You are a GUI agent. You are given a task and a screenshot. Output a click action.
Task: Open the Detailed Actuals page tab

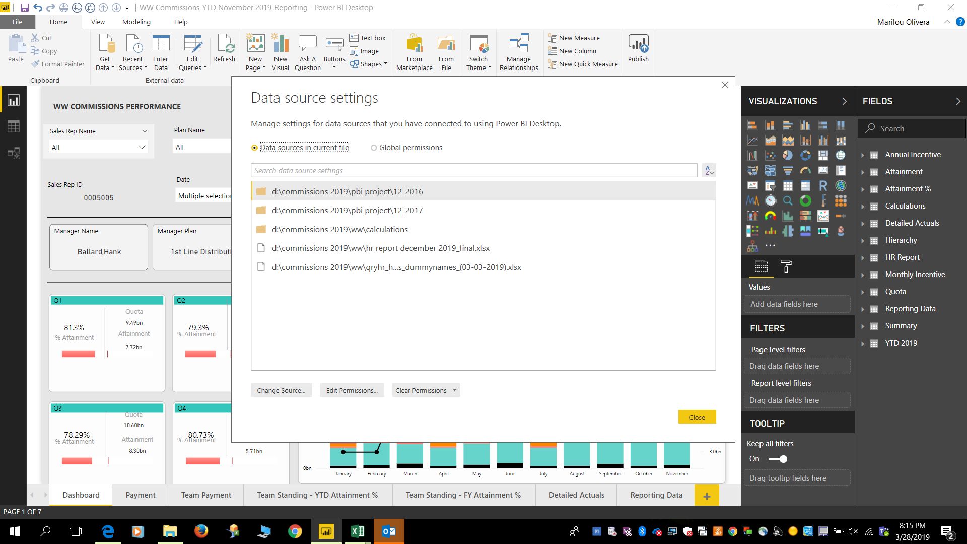pos(576,495)
